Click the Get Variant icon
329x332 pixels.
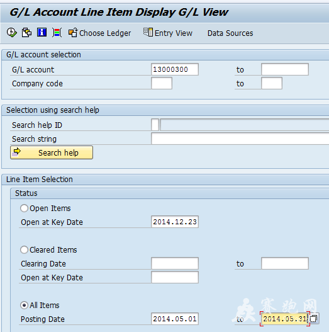pyautogui.click(x=26, y=33)
